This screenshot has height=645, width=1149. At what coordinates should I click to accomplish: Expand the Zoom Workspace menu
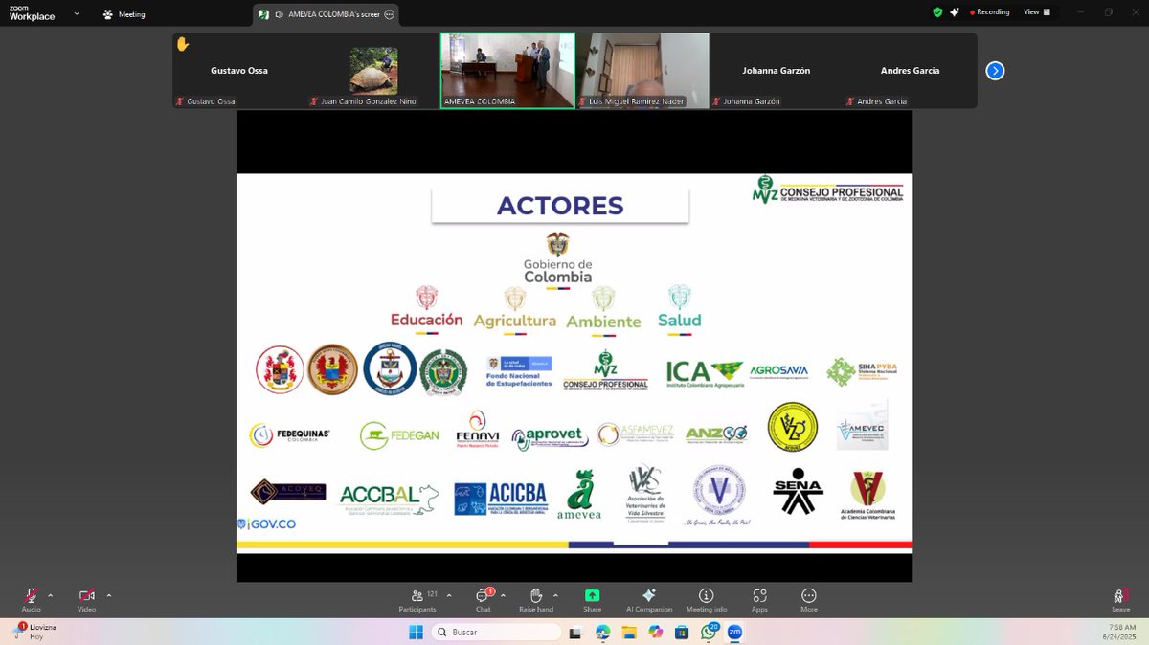point(77,11)
